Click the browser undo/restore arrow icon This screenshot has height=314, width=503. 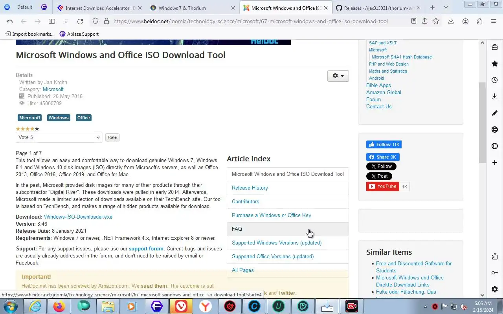pos(9,21)
